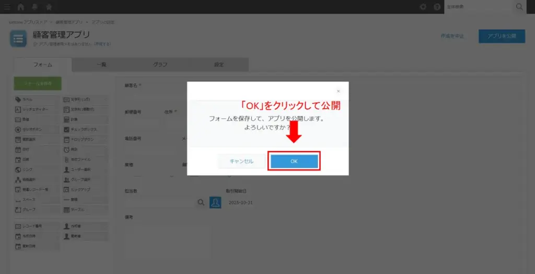This screenshot has width=535, height=274.
Task: Click OK to publish the app
Action: [294, 161]
